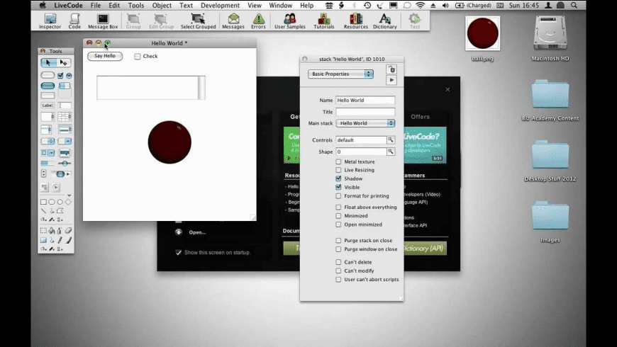Click the search icon beside Shape field
The height and width of the screenshot is (347, 617).
(391, 152)
